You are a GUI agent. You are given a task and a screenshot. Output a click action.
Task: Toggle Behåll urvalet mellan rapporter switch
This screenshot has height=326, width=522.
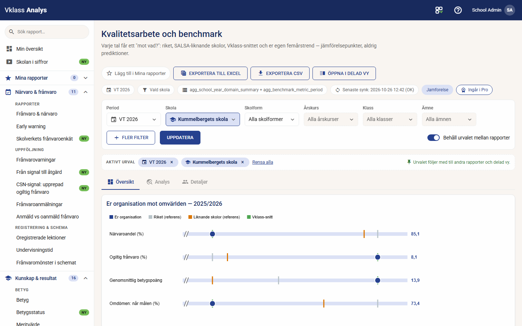tap(434, 138)
